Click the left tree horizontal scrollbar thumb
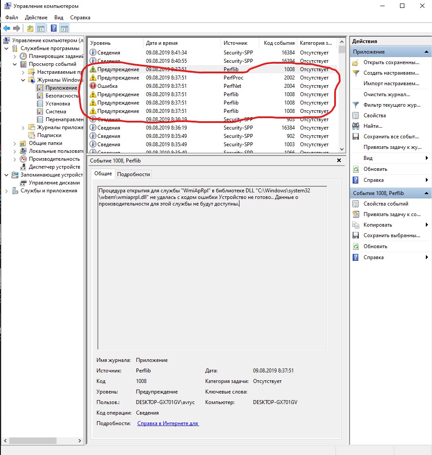The width and height of the screenshot is (432, 455). click(33, 441)
